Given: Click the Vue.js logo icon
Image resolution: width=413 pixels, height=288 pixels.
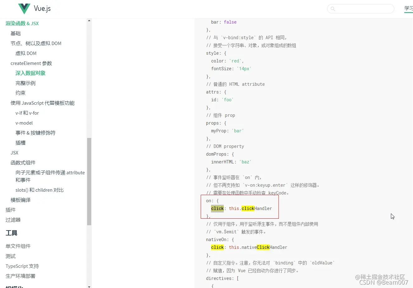Looking at the screenshot, I should point(24,9).
